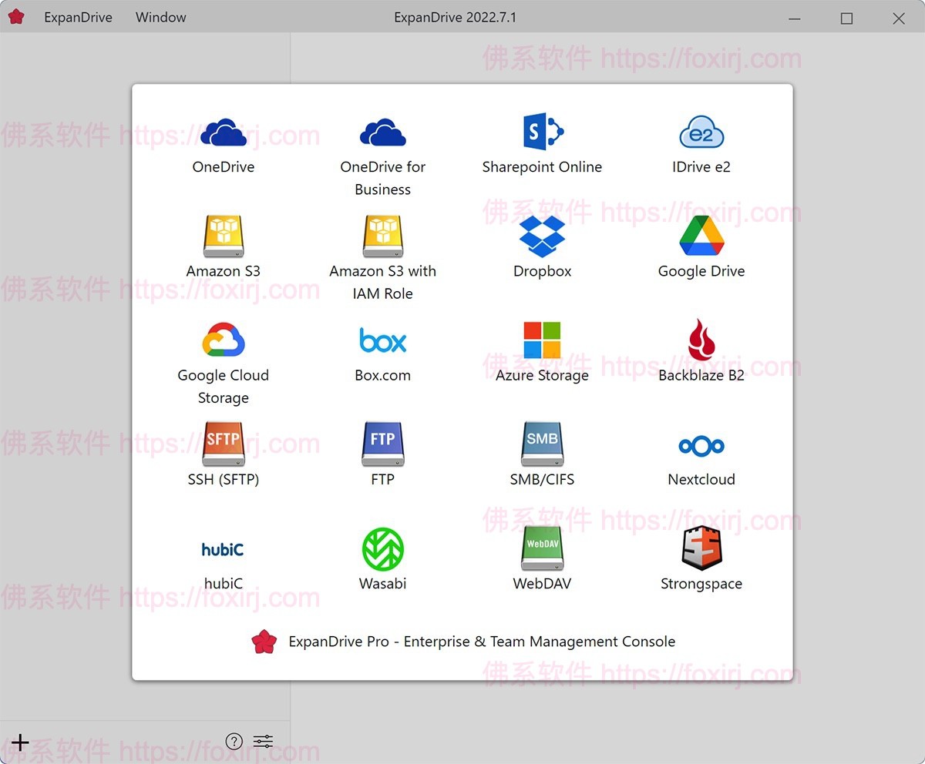Click the Wasabi storage icon
925x764 pixels.
[382, 548]
